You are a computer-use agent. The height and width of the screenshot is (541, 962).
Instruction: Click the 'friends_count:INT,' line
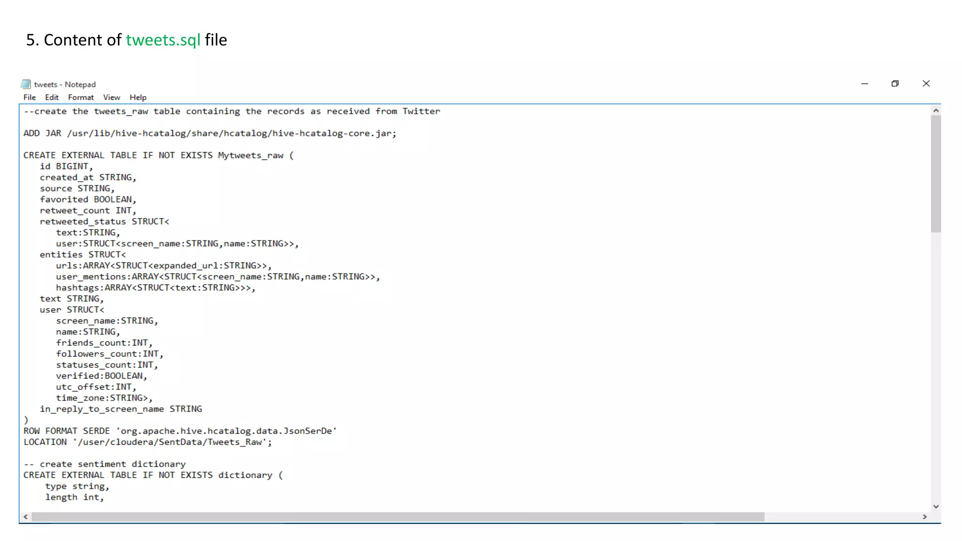pyautogui.click(x=104, y=343)
